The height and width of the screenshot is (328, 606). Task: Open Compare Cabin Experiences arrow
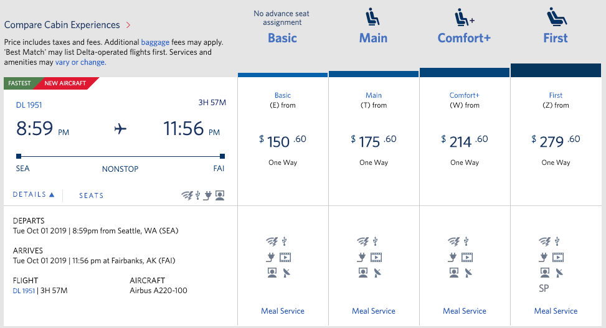point(128,26)
